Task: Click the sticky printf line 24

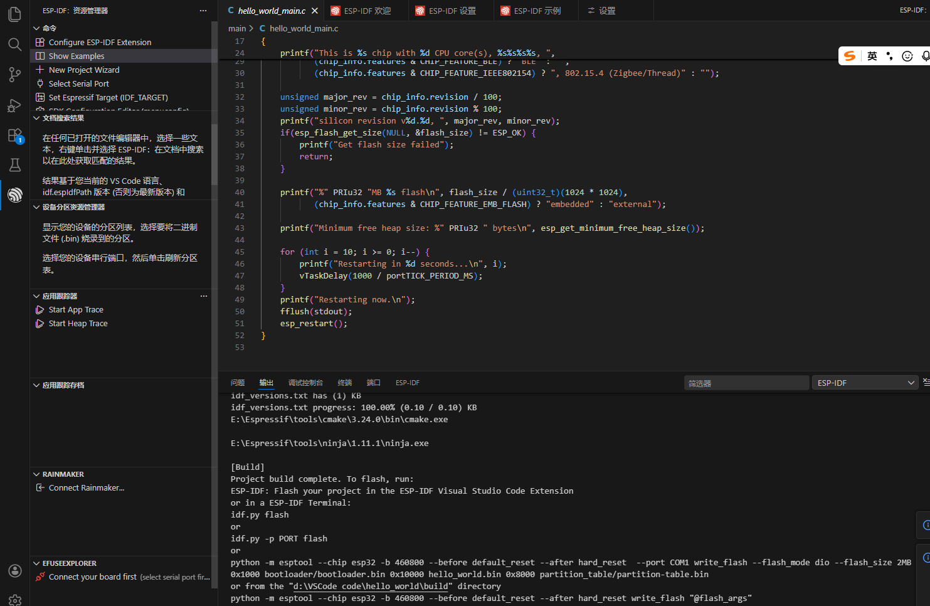Action: coord(417,53)
